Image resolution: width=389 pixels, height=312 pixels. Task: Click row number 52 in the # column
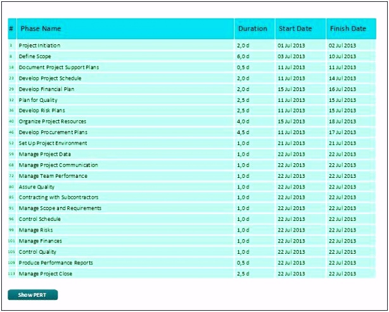click(x=11, y=143)
